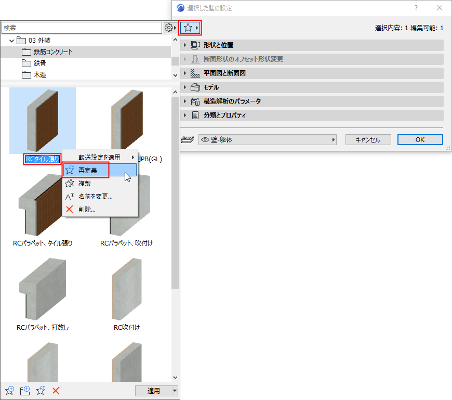Click the help question mark in dialog title

(x=416, y=8)
